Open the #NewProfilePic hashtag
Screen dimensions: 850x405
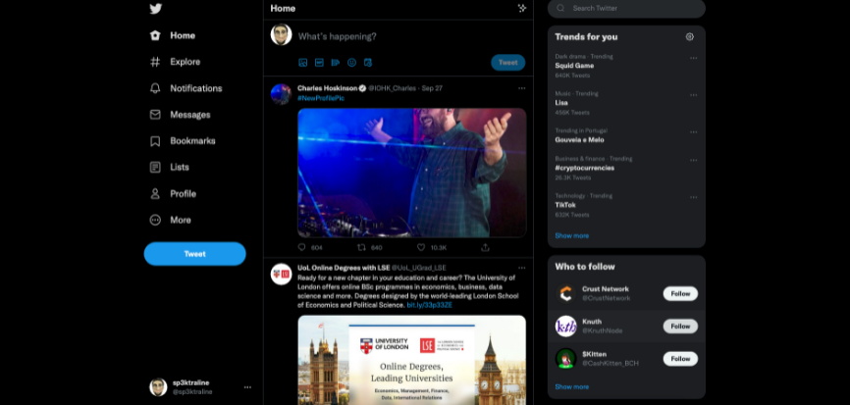point(321,98)
